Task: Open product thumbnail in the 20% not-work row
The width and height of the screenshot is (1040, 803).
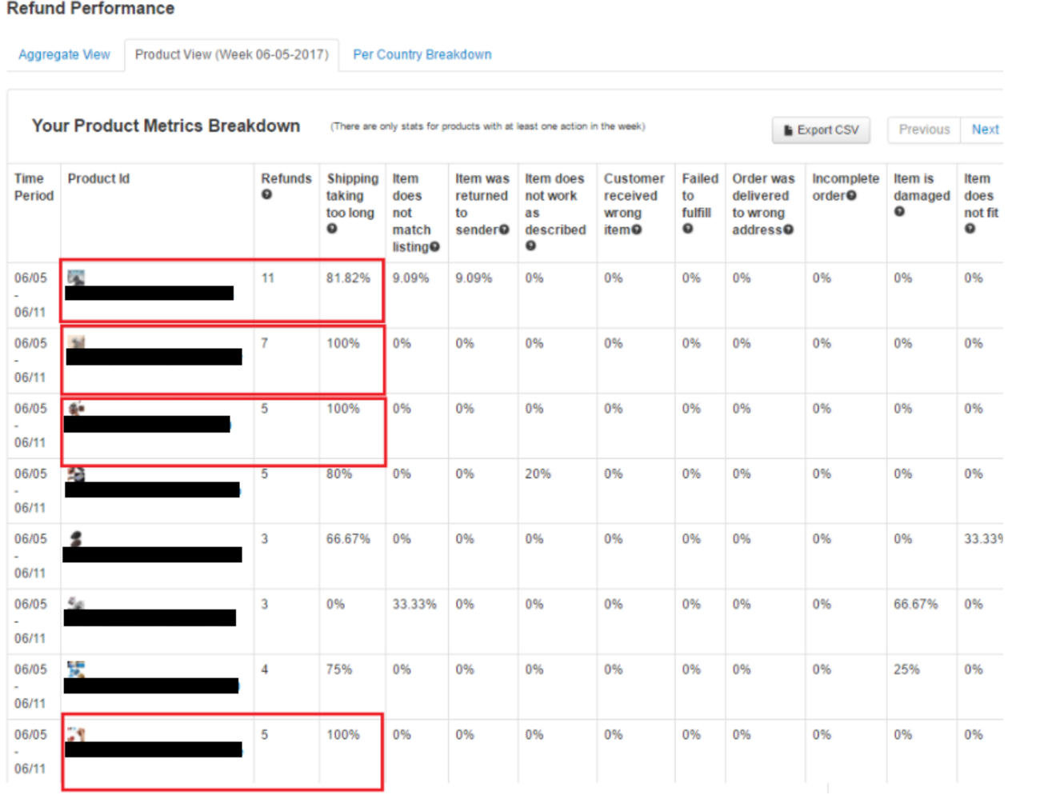Action: (x=76, y=473)
